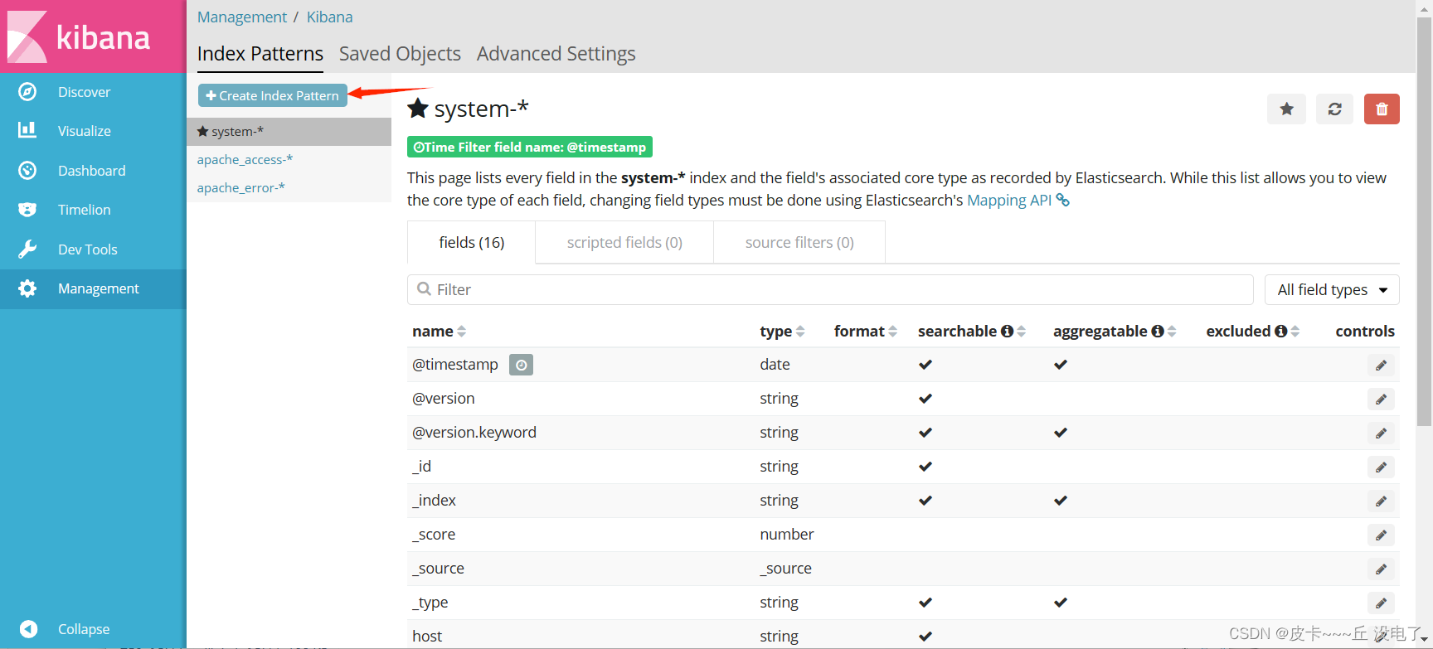Open the All field types dropdown
1433x649 pixels.
[1332, 289]
